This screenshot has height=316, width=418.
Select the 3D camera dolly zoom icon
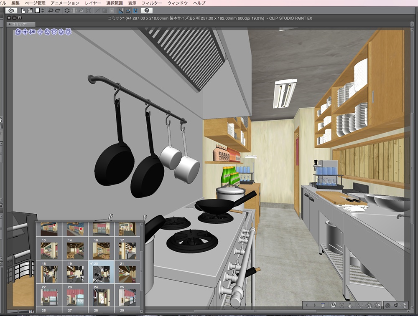(33, 31)
